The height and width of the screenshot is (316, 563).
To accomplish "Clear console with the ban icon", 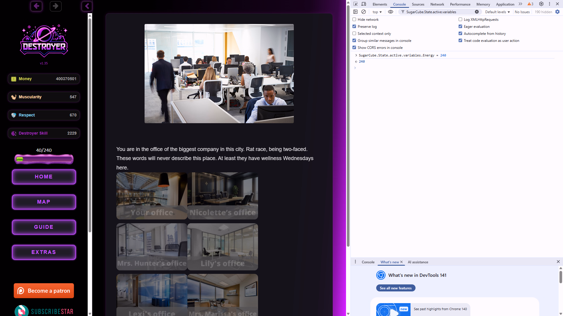I will point(364,12).
